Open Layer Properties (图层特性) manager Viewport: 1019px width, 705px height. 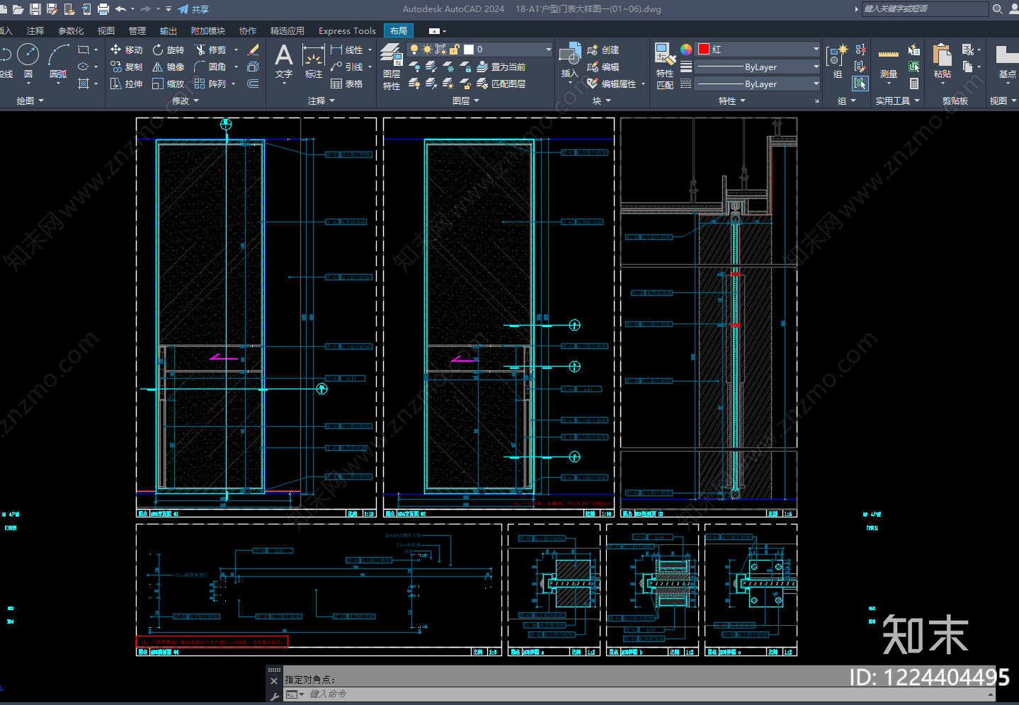tap(392, 67)
